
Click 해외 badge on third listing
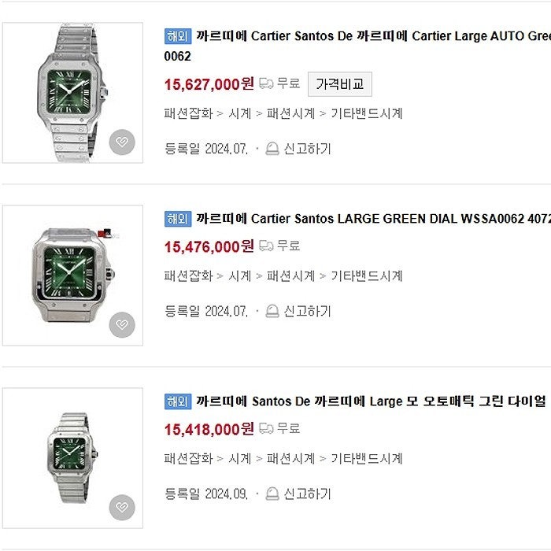178,401
